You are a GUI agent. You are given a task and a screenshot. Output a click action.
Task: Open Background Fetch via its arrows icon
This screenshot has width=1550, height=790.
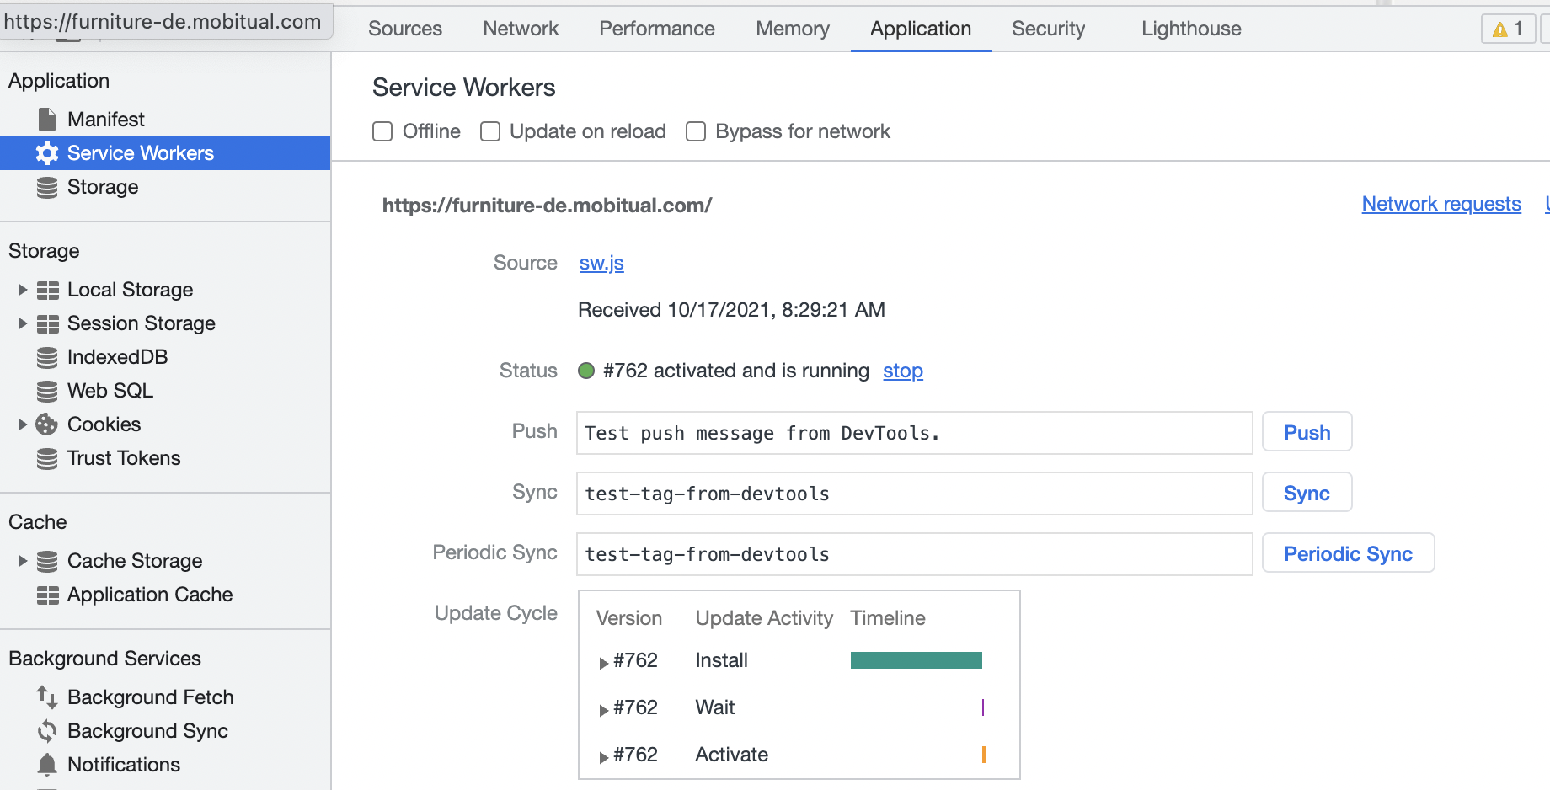(x=45, y=697)
